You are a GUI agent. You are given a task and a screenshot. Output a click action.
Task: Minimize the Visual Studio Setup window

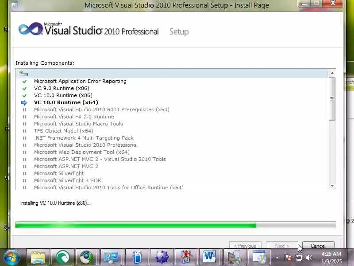304,4
